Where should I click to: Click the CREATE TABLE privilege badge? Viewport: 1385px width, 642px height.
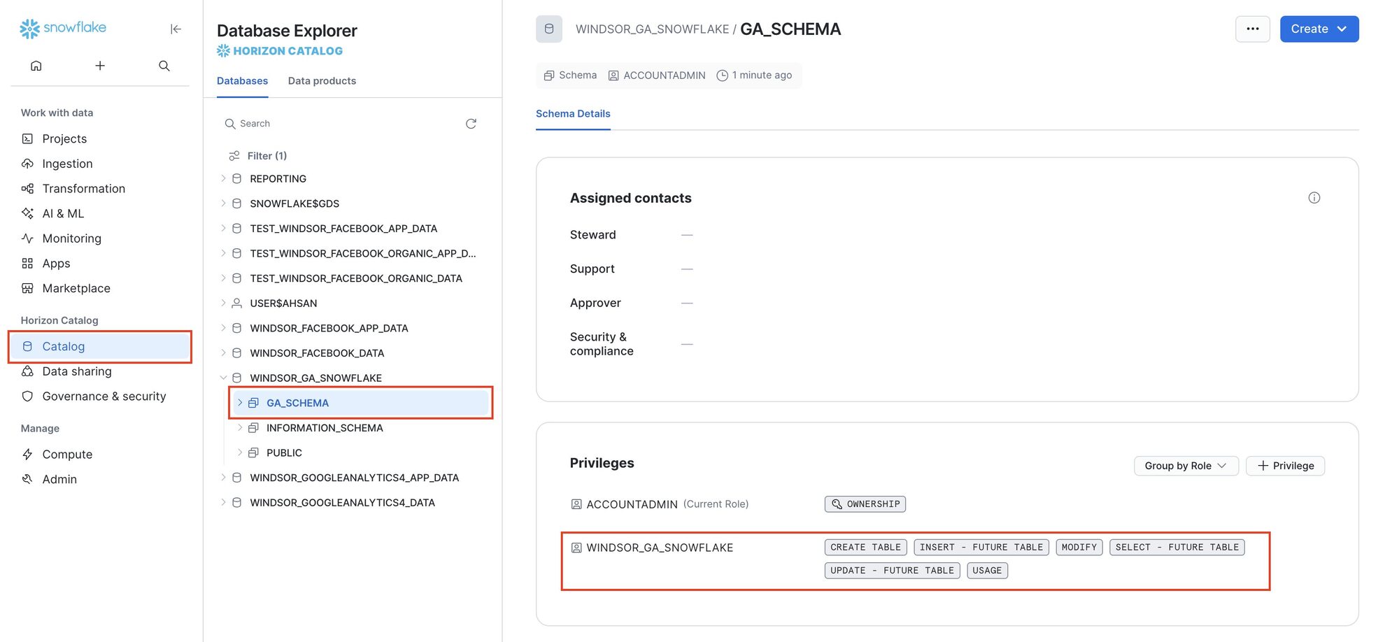866,547
